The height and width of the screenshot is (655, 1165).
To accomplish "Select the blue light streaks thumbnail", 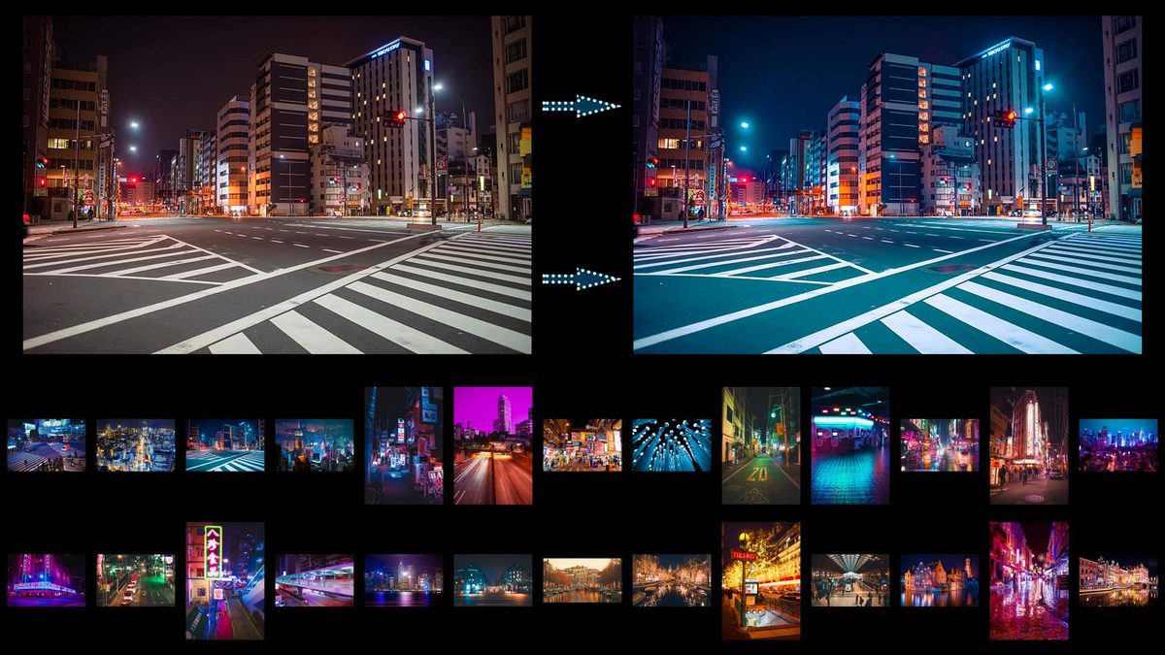I will pos(672,445).
